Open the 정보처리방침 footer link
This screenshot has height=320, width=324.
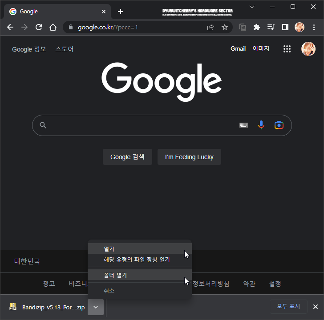tap(211, 284)
